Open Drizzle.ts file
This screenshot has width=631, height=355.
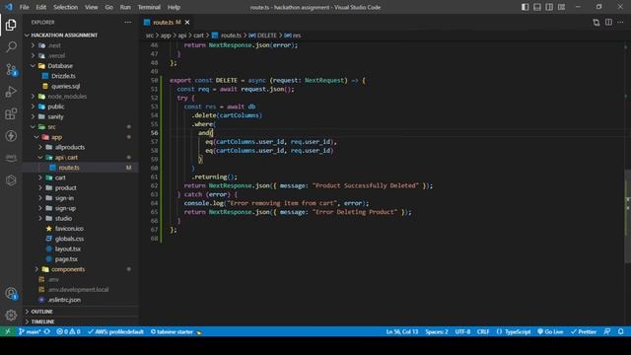[63, 76]
